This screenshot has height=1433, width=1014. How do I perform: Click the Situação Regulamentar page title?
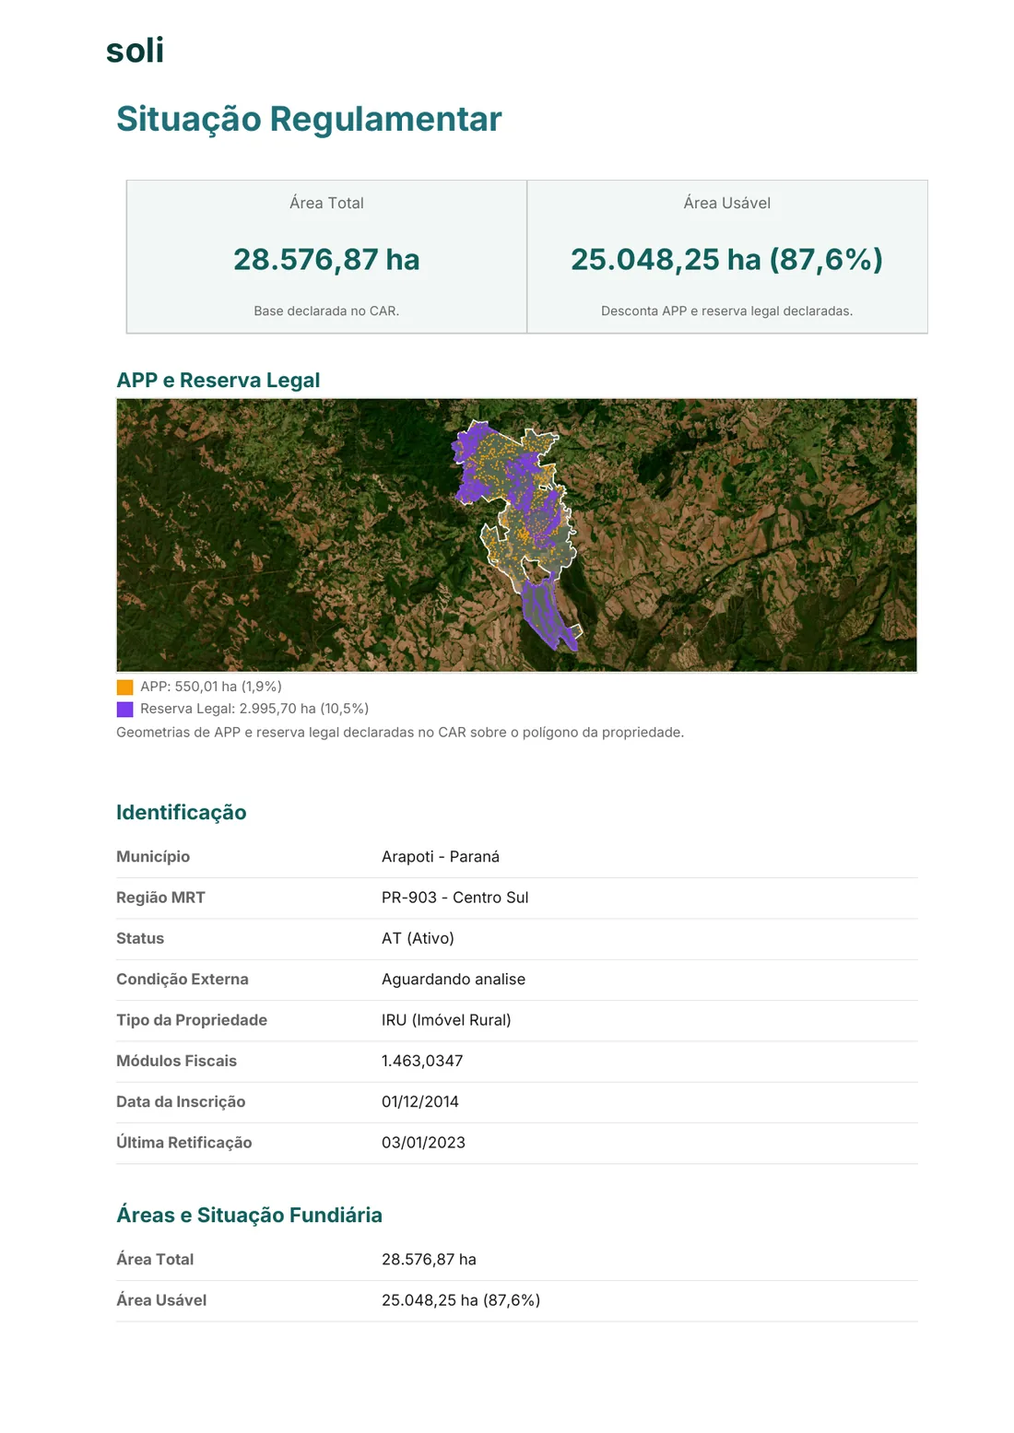point(309,120)
